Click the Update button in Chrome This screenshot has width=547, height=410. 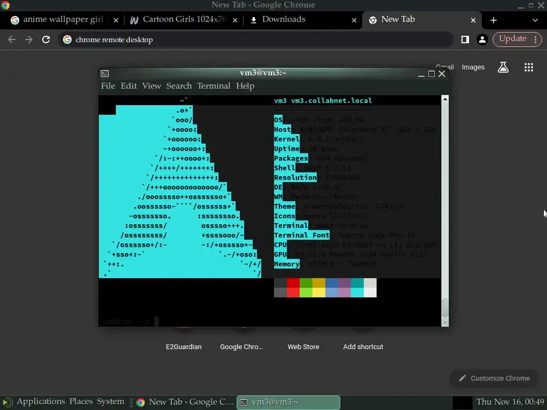point(512,38)
